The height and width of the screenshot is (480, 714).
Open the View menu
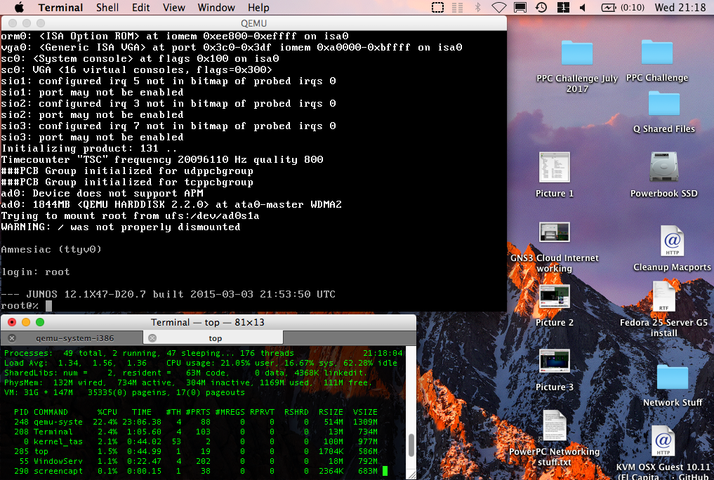(174, 7)
